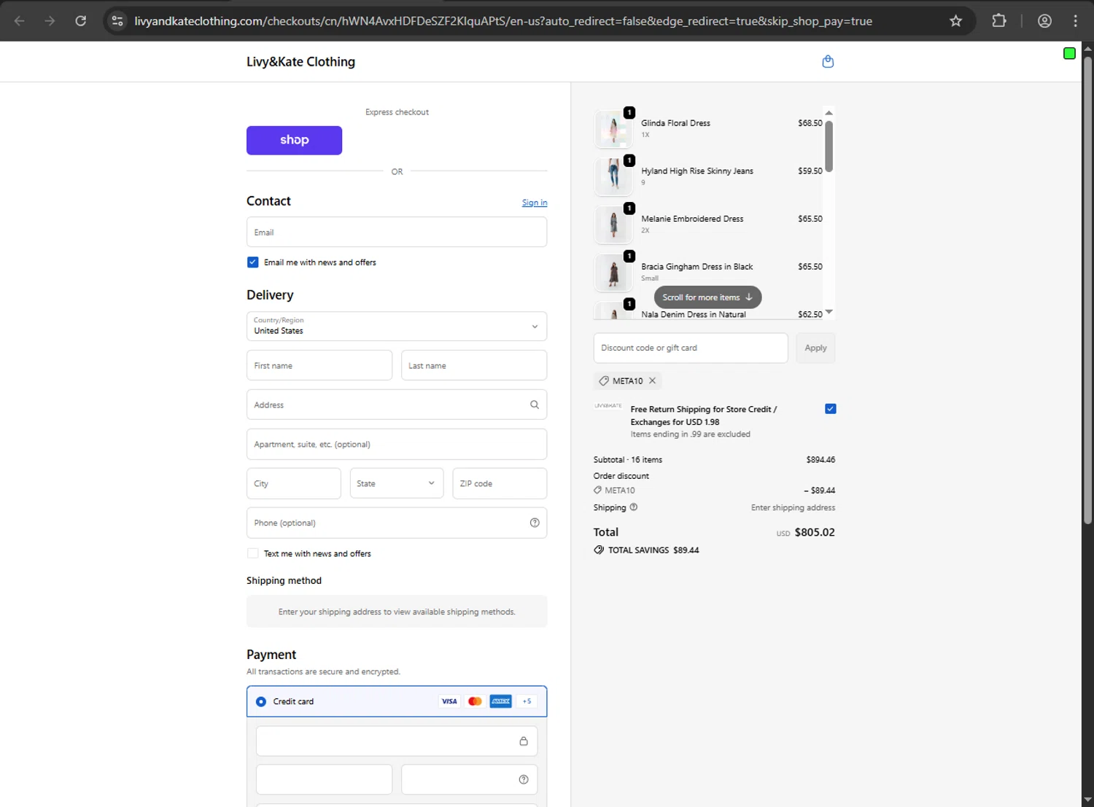Viewport: 1094px width, 807px height.
Task: Click the Sign in link
Action: (x=534, y=203)
